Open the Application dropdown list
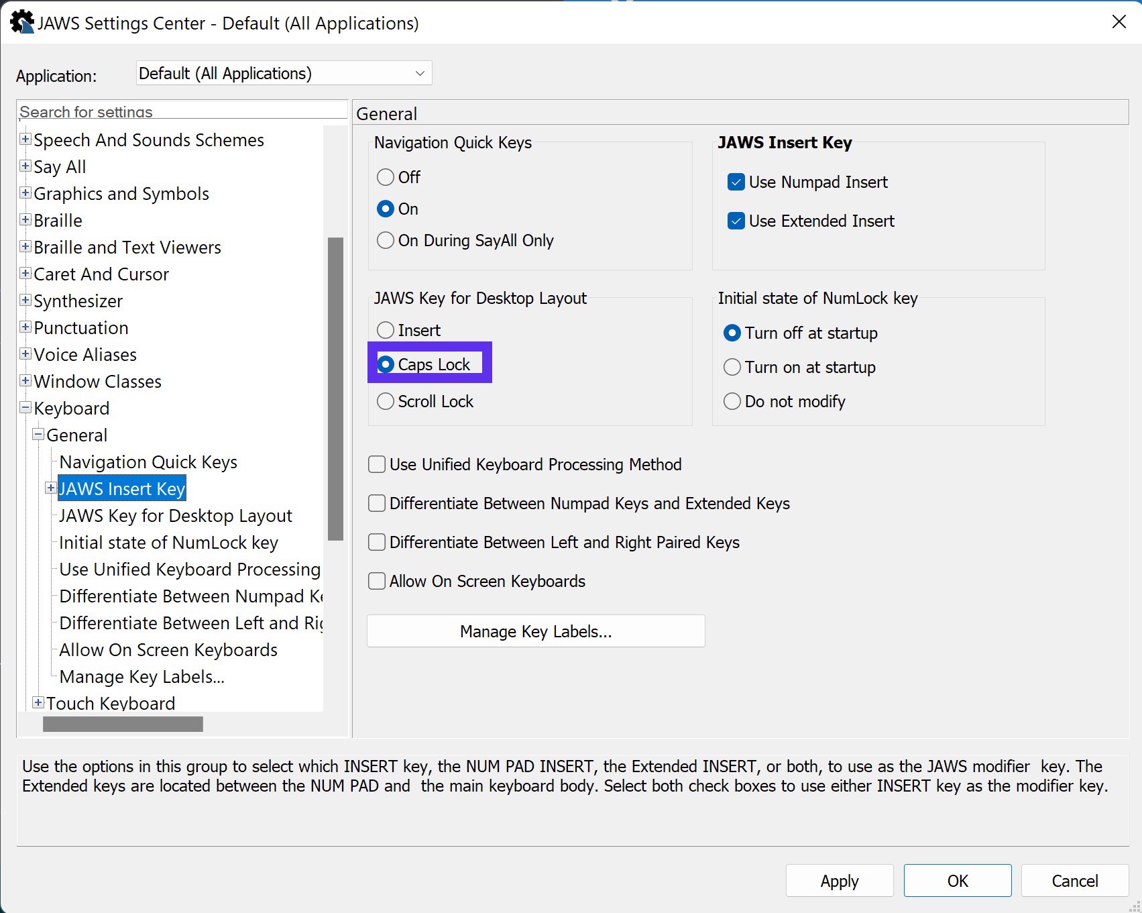Screen dimensions: 1142x913 (419, 73)
